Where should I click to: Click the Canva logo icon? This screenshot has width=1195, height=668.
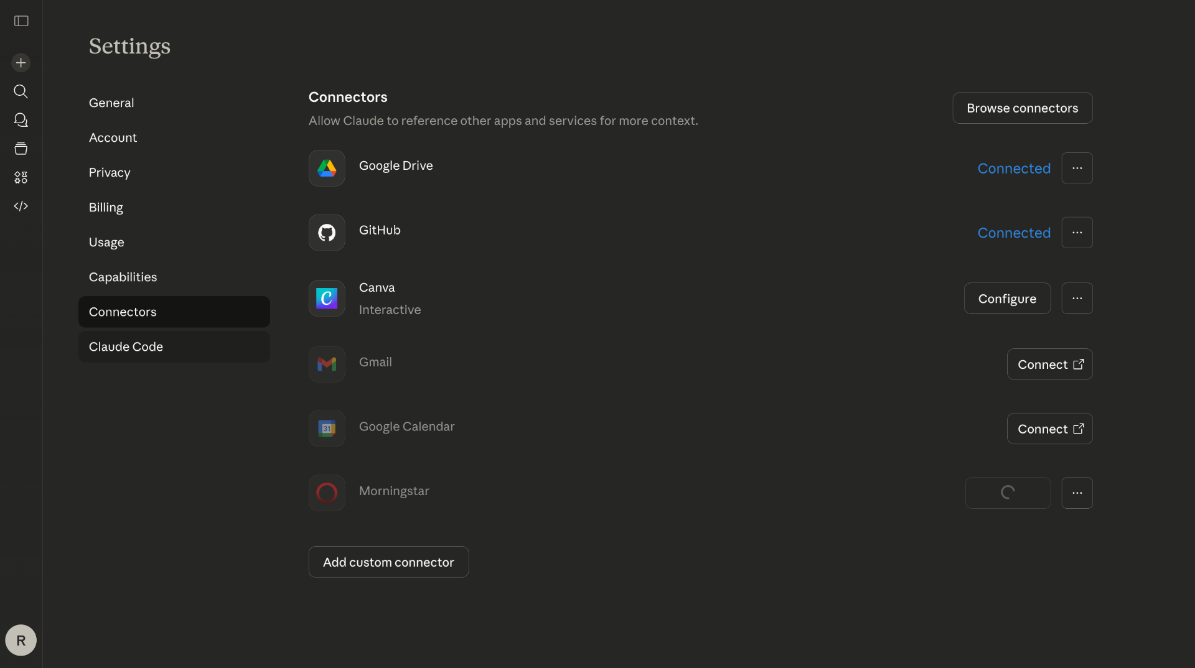tap(327, 299)
